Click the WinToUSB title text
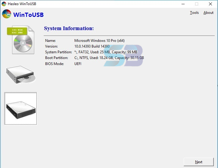Image resolution: width=218 pixels, height=168 pixels. coord(28,15)
